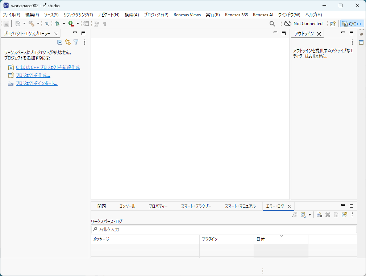Click the Not Connected cloud icon
Viewport: 366px width, 276px height.
288,23
